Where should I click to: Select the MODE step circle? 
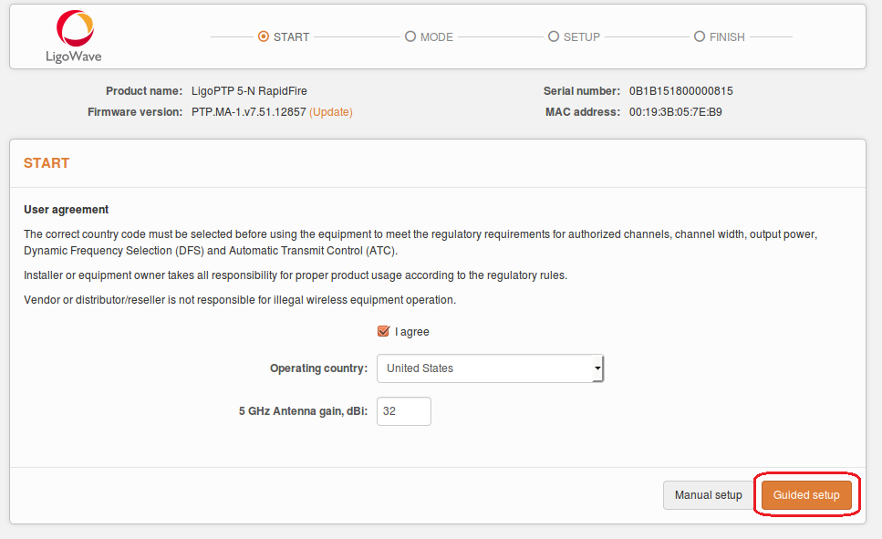pos(410,36)
